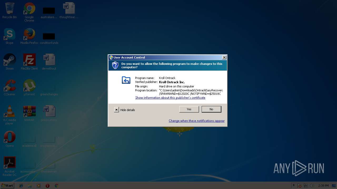Click the Recycle Bin desktop icon
The width and height of the screenshot is (337, 189).
[x=9, y=10]
